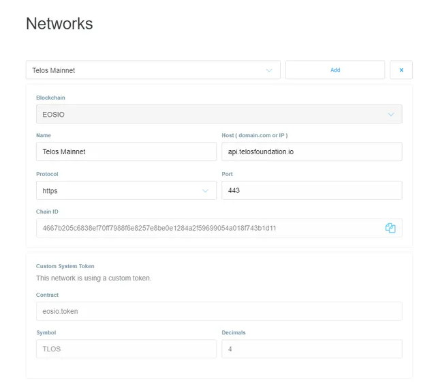Expand the Blockchain EOSIO dropdown
The image size is (436, 391).
pyautogui.click(x=219, y=114)
